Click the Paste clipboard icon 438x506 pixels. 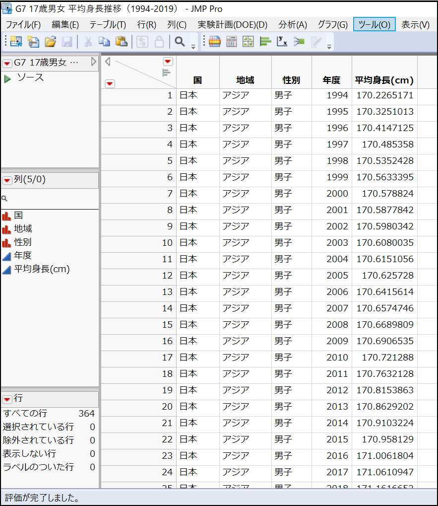(121, 42)
